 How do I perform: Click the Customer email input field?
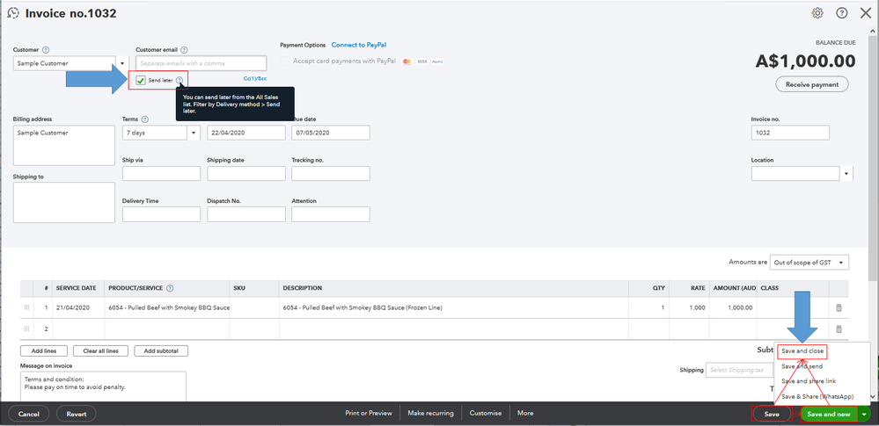(x=201, y=63)
